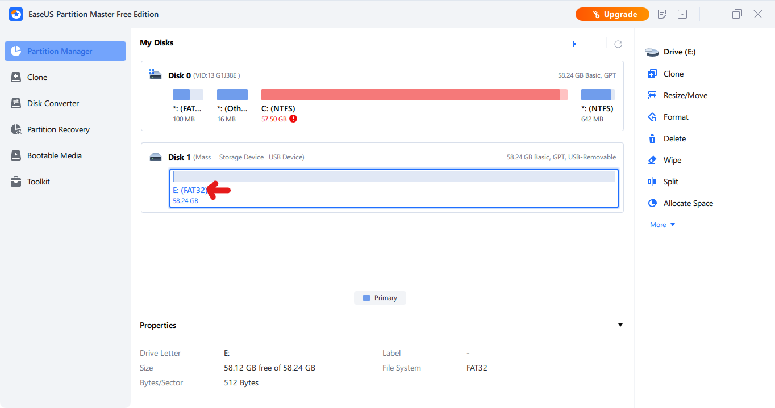Switch My Disks to graphical view

577,44
